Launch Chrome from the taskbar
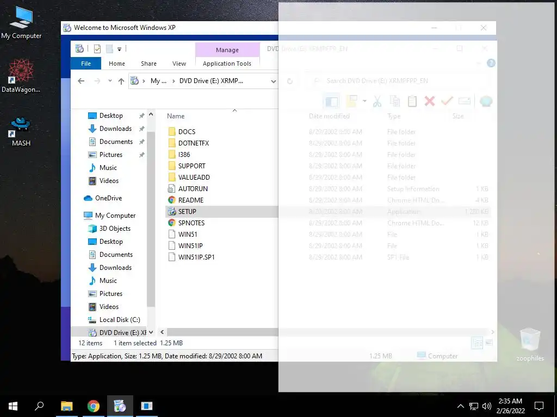This screenshot has width=557, height=417. tap(94, 406)
